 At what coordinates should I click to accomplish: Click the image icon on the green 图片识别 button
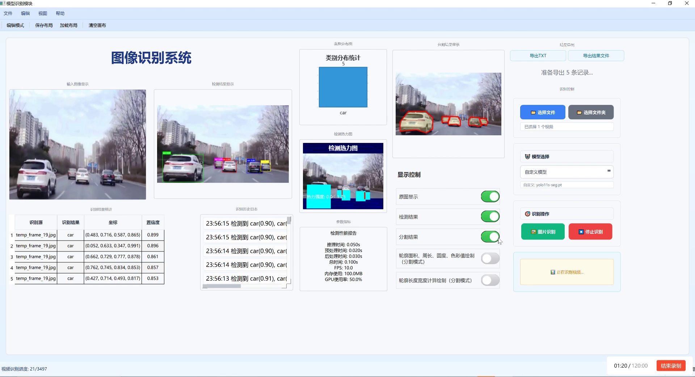click(x=534, y=231)
